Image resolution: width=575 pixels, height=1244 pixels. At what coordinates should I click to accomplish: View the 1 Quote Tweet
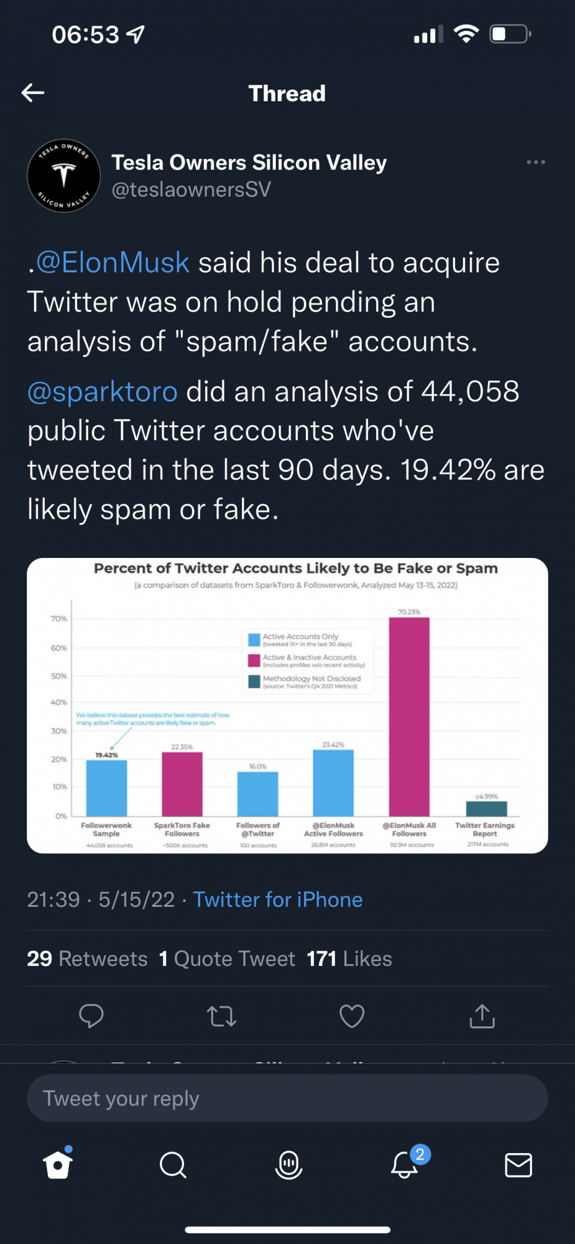pos(227,959)
